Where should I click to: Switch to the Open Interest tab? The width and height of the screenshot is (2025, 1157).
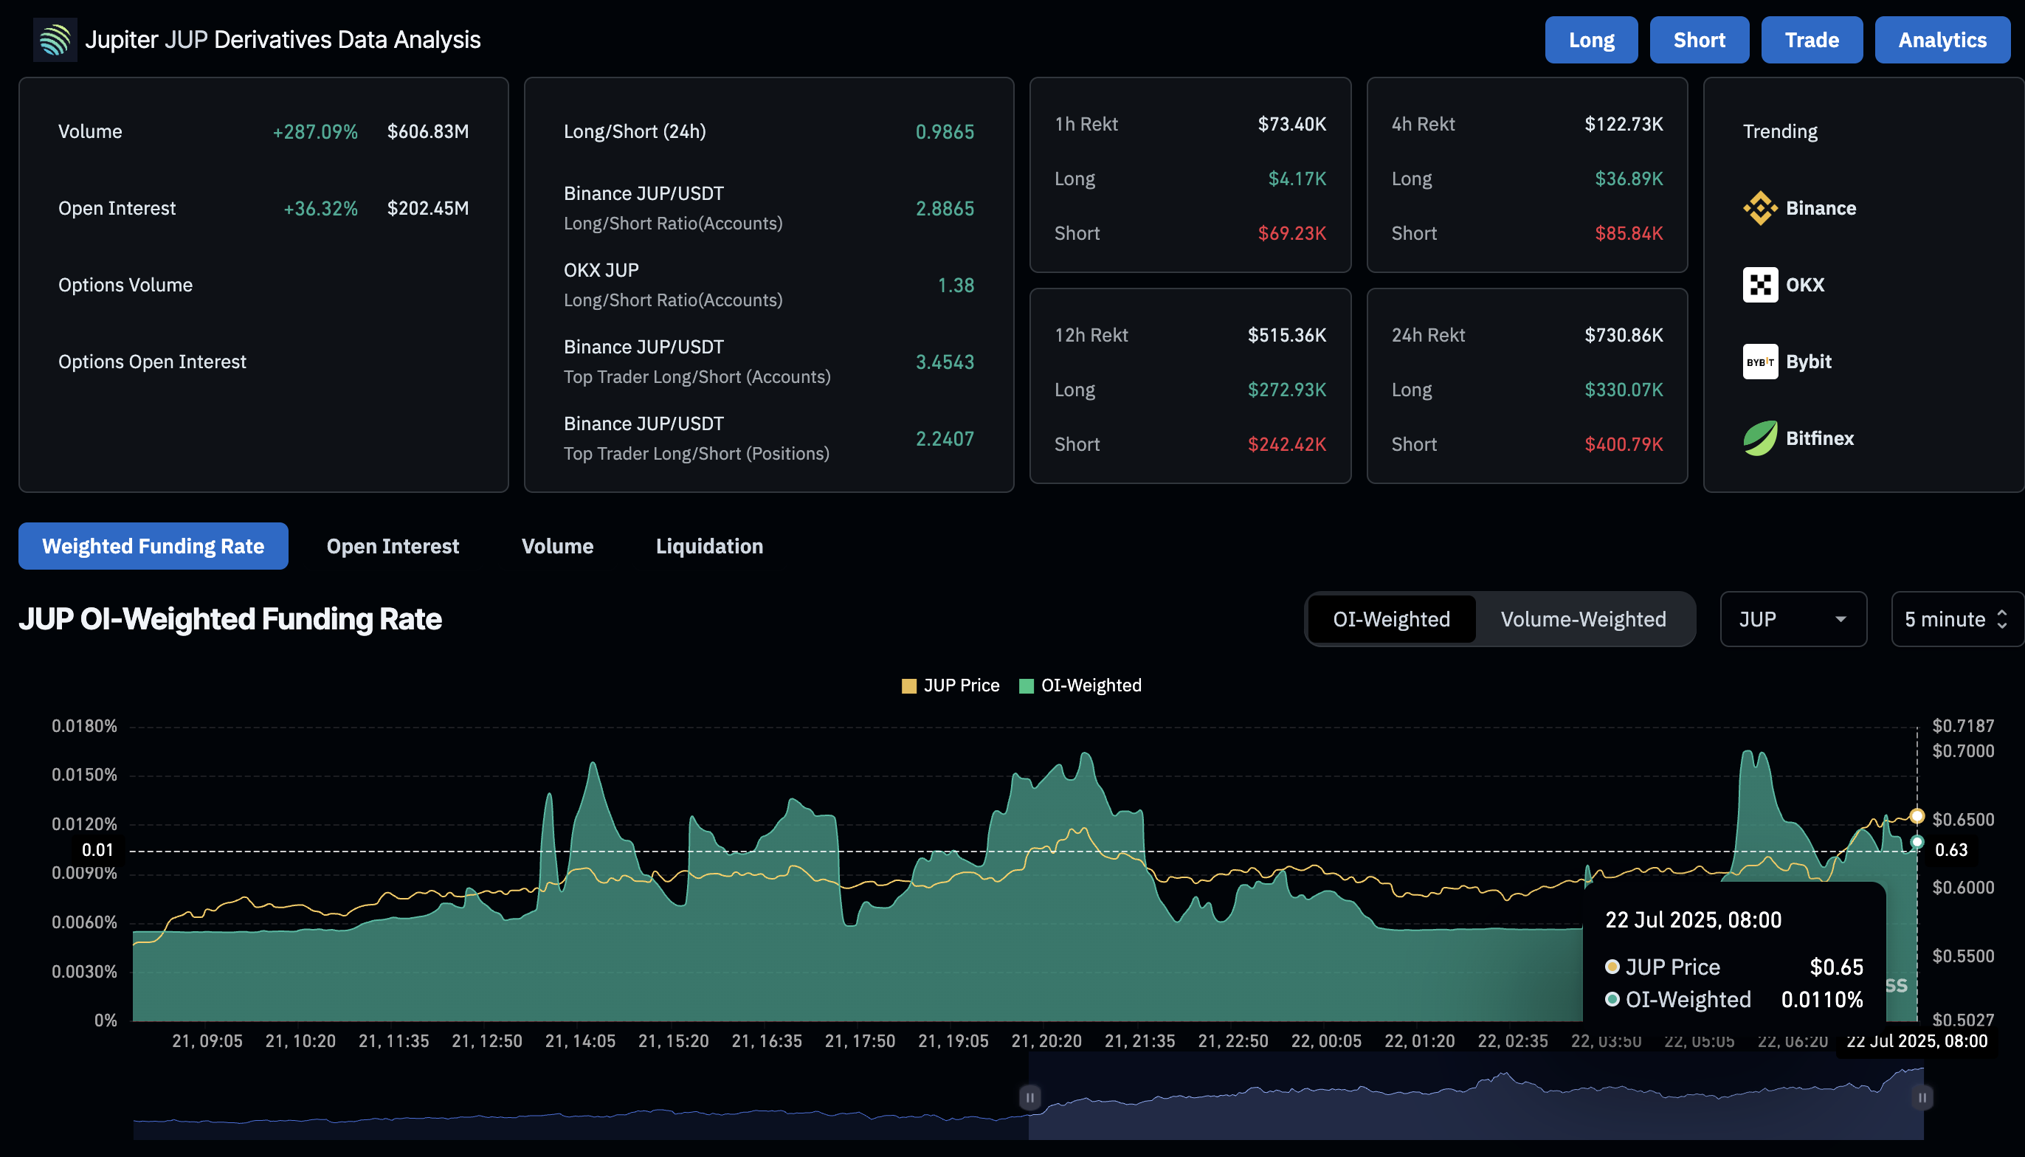tap(393, 546)
